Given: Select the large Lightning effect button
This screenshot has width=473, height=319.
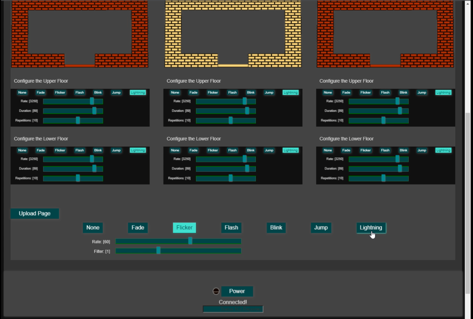Looking at the screenshot, I should pos(371,228).
